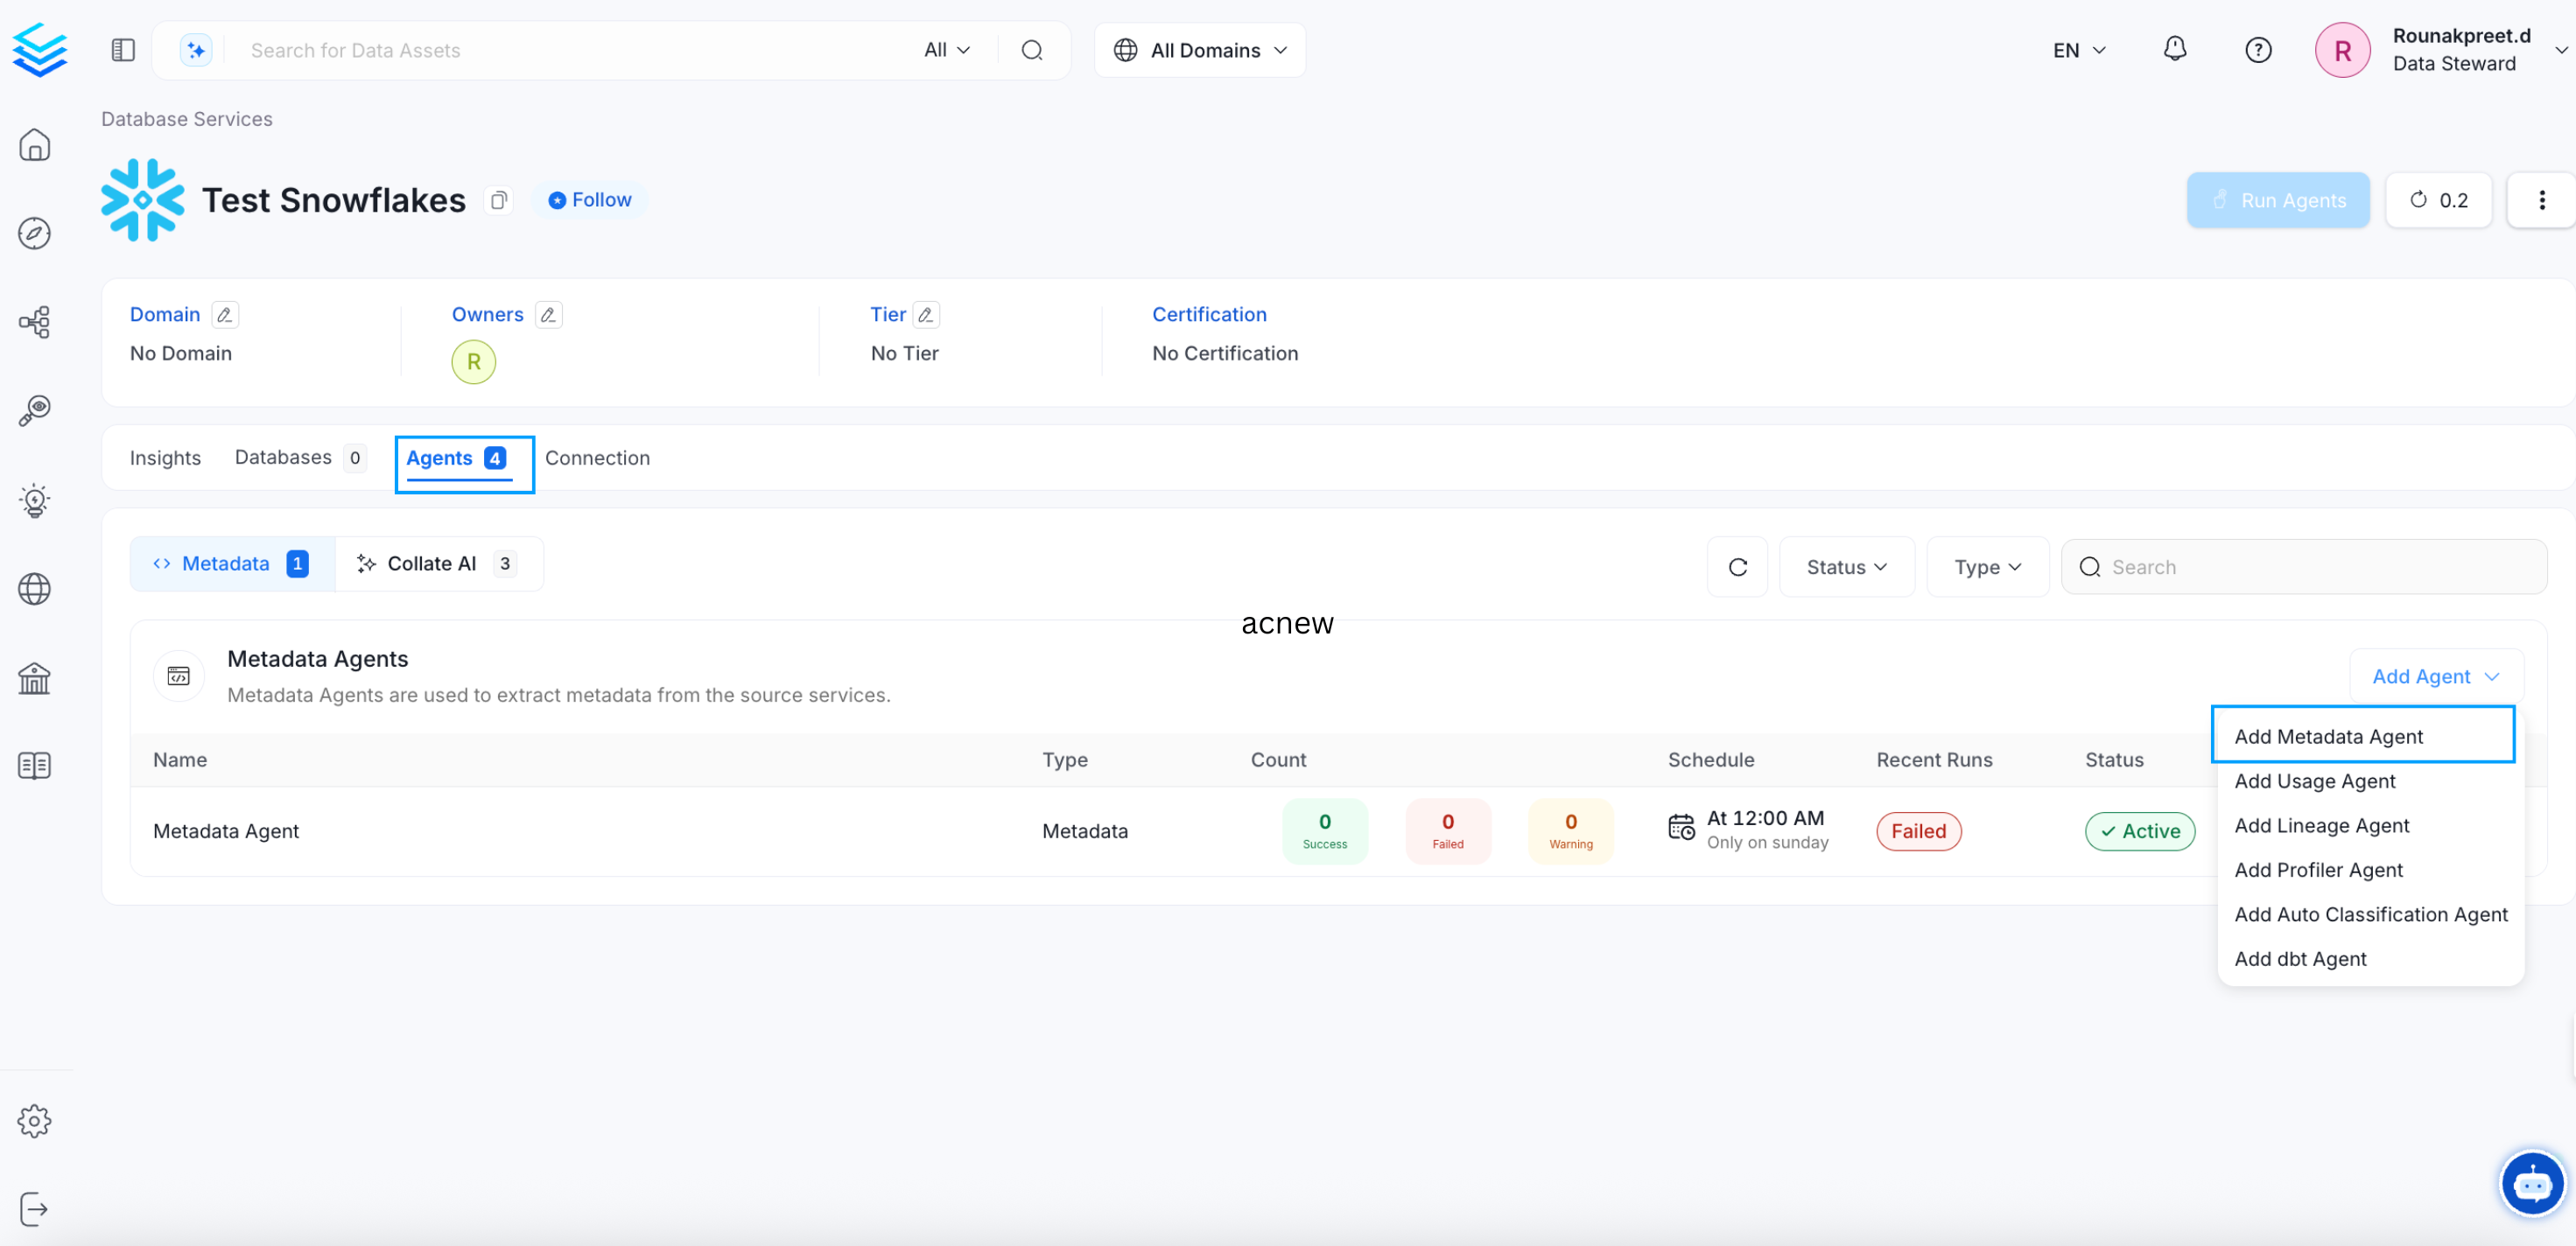This screenshot has height=1246, width=2576.
Task: Click the chatbot assistant icon at bottom right
Action: point(2532,1183)
